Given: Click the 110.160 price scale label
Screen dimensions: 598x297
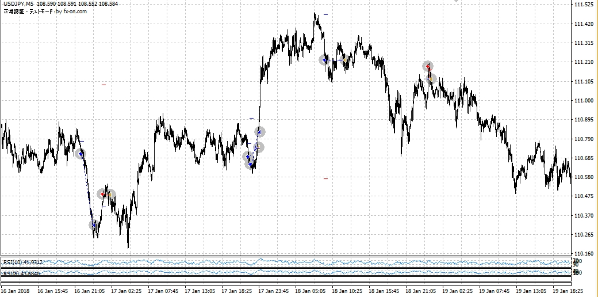Looking at the screenshot, I should pyautogui.click(x=582, y=253).
